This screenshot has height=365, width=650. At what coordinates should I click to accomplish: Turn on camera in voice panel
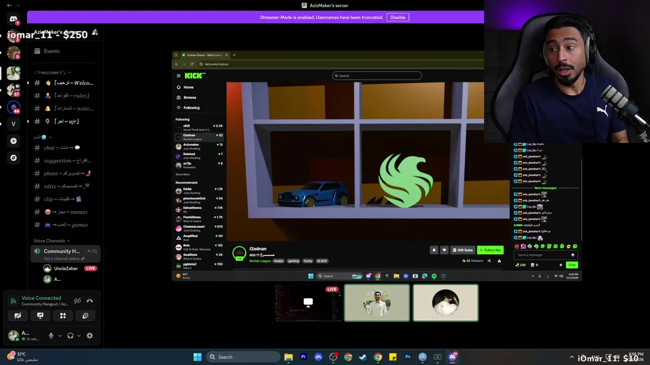[x=18, y=315]
